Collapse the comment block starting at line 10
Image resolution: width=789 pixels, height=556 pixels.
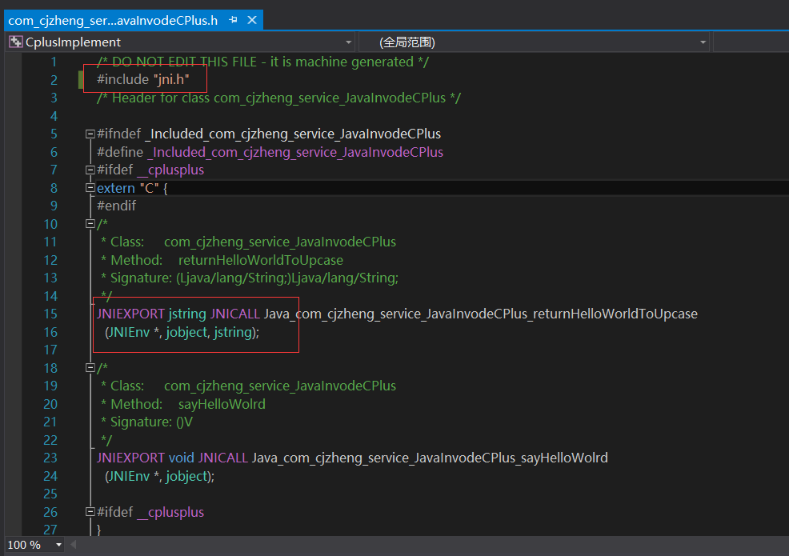pyautogui.click(x=90, y=224)
